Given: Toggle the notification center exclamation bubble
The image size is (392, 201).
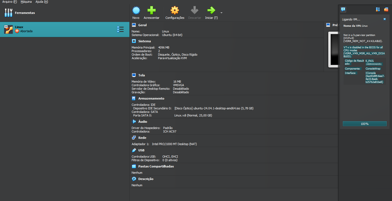Looking at the screenshot, I should click(x=343, y=10).
